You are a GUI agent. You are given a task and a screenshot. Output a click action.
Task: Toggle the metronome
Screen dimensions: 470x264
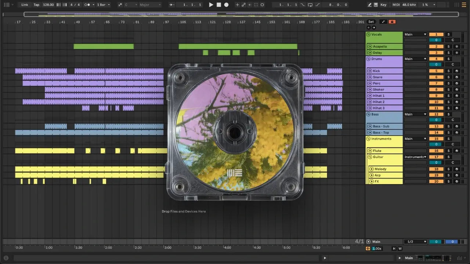[x=87, y=5]
